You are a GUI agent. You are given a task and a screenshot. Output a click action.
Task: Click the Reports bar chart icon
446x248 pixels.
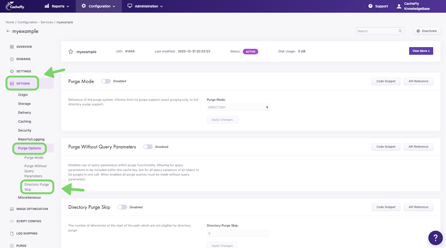(47, 6)
